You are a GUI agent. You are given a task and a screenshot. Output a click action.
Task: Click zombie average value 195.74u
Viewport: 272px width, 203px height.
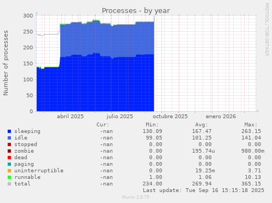point(204,151)
